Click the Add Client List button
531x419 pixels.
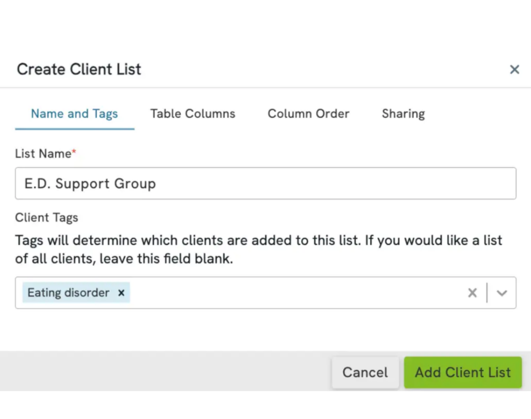pyautogui.click(x=462, y=372)
